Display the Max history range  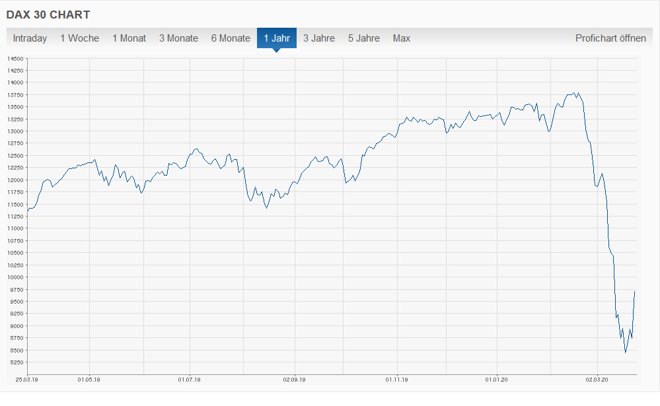click(402, 38)
